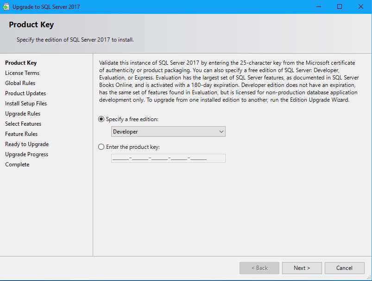Click the Back button
The height and width of the screenshot is (281, 372).
click(x=259, y=268)
